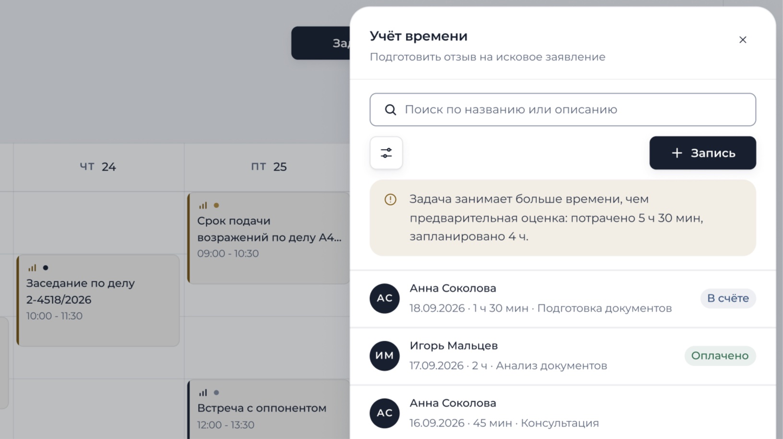The image size is (783, 439).
Task: Add a new Запись time entry
Action: pyautogui.click(x=702, y=153)
